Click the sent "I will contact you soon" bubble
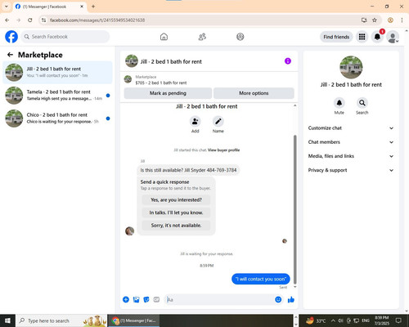Image resolution: width=409 pixels, height=327 pixels. (261, 279)
